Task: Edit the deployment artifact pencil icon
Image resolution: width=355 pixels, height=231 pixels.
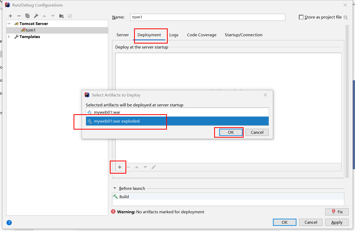Action: [154, 167]
